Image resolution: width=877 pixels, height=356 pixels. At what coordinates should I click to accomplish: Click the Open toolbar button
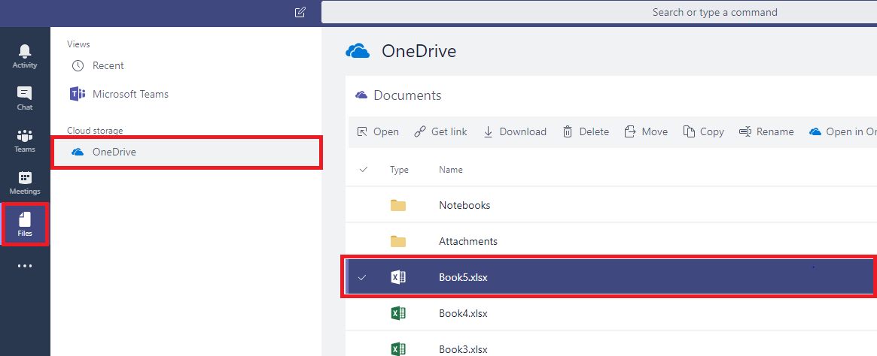coord(378,131)
